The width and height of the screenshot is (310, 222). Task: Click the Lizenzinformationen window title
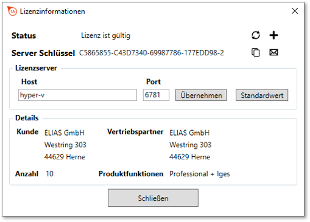pos(52,12)
